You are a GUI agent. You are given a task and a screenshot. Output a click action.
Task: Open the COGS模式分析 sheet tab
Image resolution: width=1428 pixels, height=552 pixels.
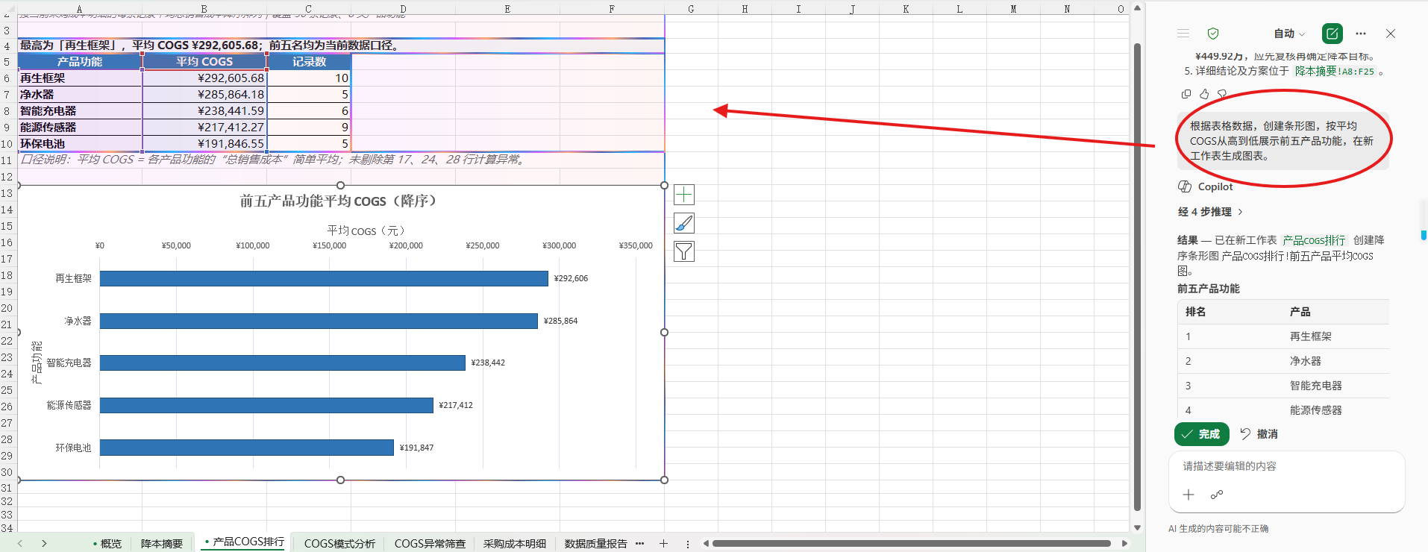[x=339, y=543]
